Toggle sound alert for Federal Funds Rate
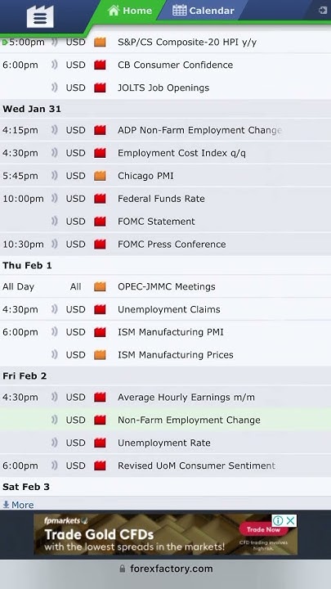 point(55,198)
